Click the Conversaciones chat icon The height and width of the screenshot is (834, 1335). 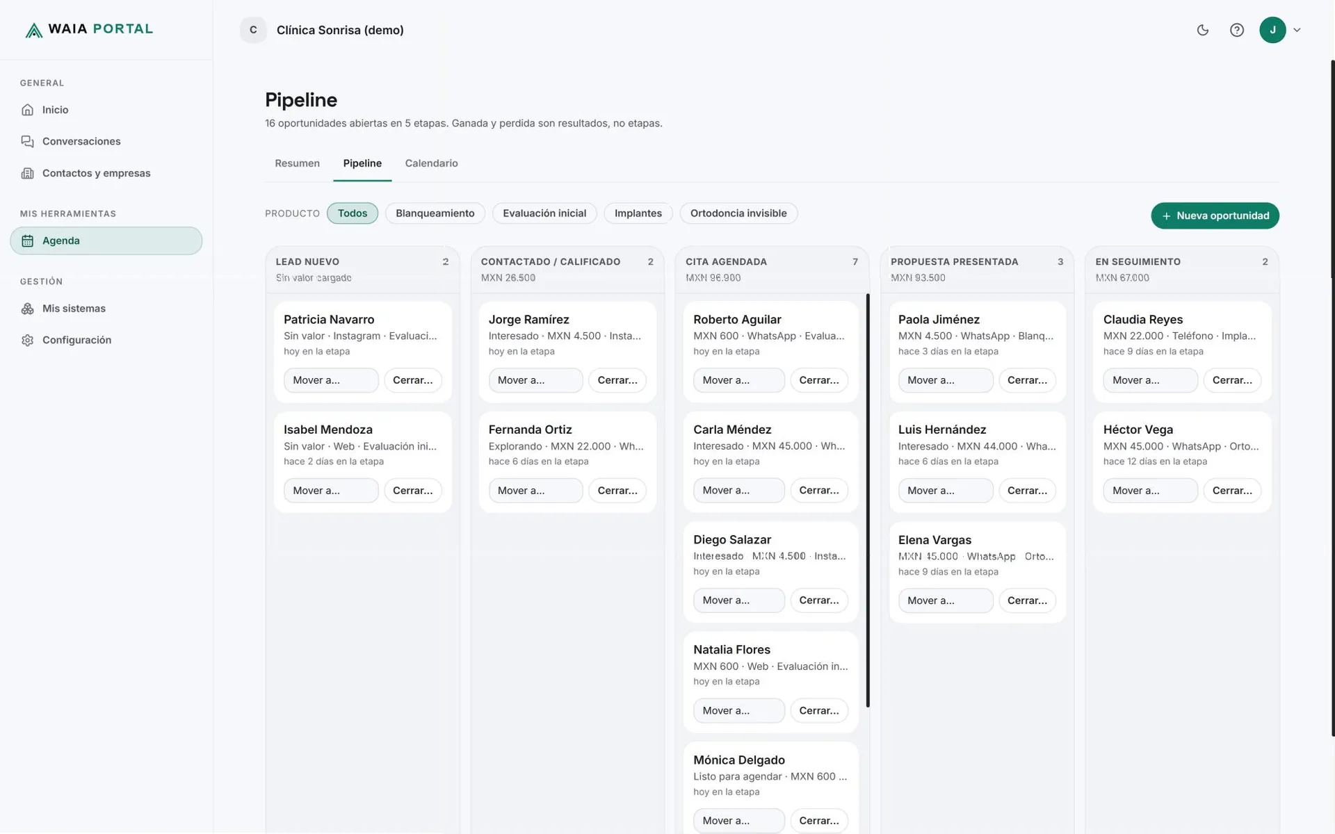click(x=27, y=141)
